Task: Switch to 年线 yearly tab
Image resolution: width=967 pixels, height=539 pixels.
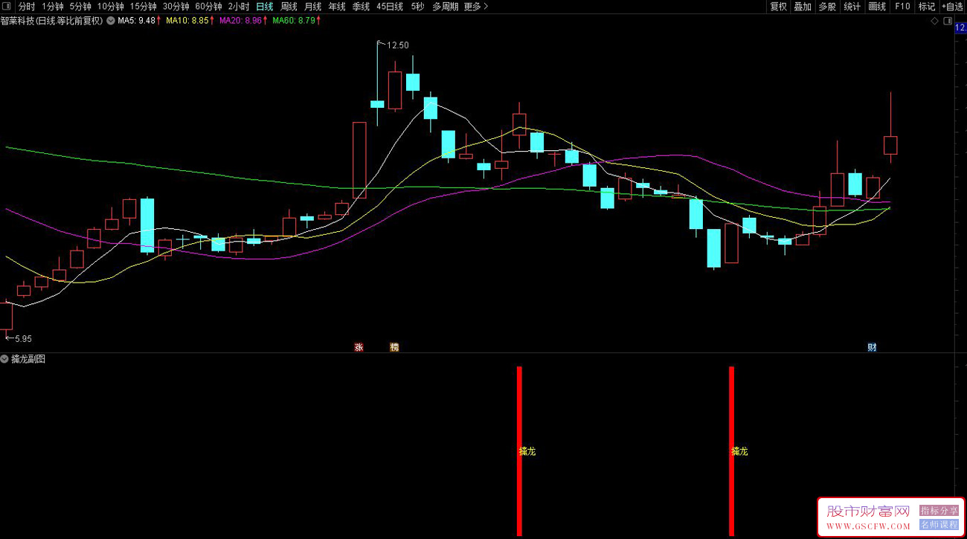Action: pos(337,7)
